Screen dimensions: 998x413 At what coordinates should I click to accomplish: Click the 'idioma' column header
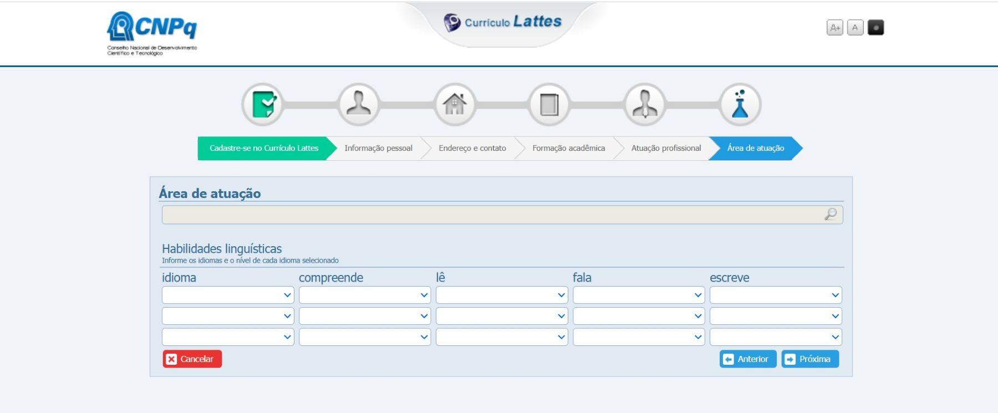(x=179, y=278)
